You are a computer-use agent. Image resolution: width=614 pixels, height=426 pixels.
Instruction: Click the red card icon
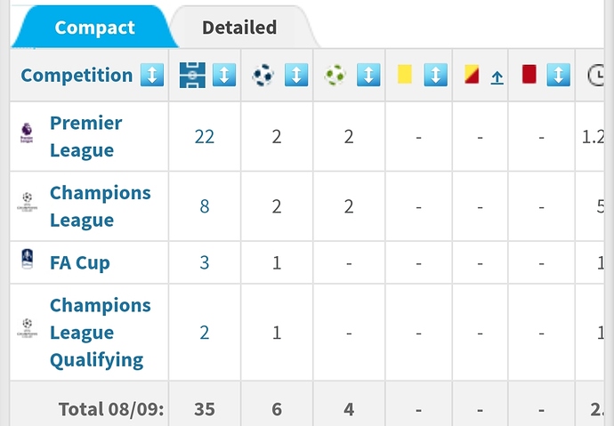(x=529, y=75)
